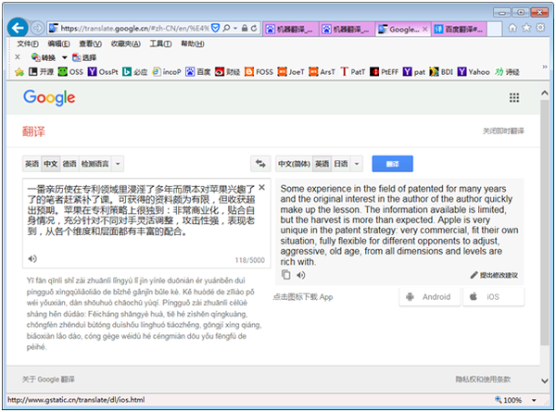Image resolution: width=556 pixels, height=412 pixels.
Task: Select 检测语言 detect language option
Action: point(95,164)
